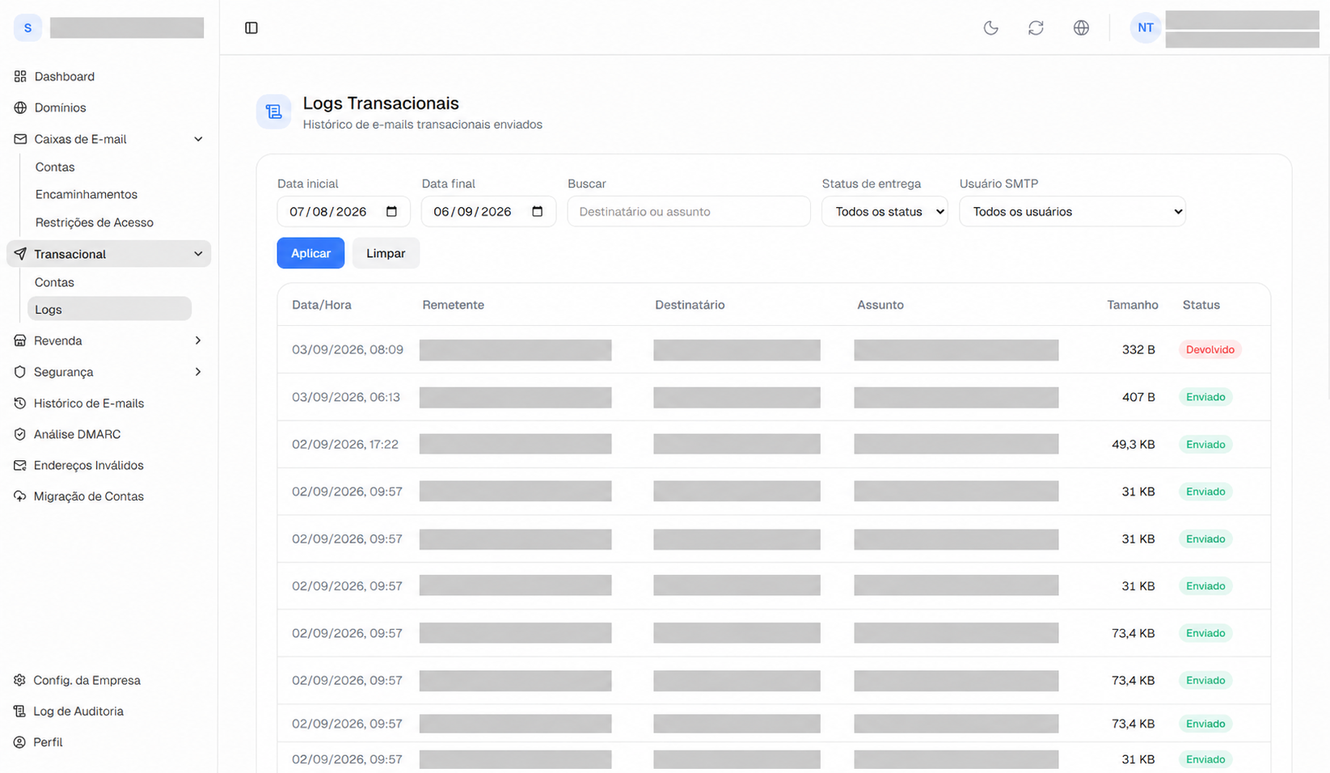The width and height of the screenshot is (1330, 773).
Task: Open the Data inicial calendar picker icon
Action: (x=391, y=211)
